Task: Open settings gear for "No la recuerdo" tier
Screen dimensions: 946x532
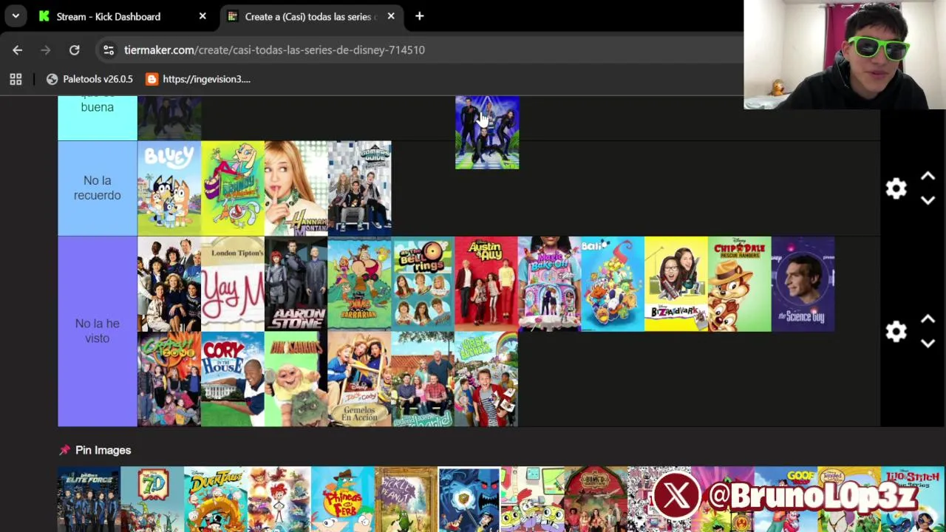Action: pyautogui.click(x=896, y=188)
